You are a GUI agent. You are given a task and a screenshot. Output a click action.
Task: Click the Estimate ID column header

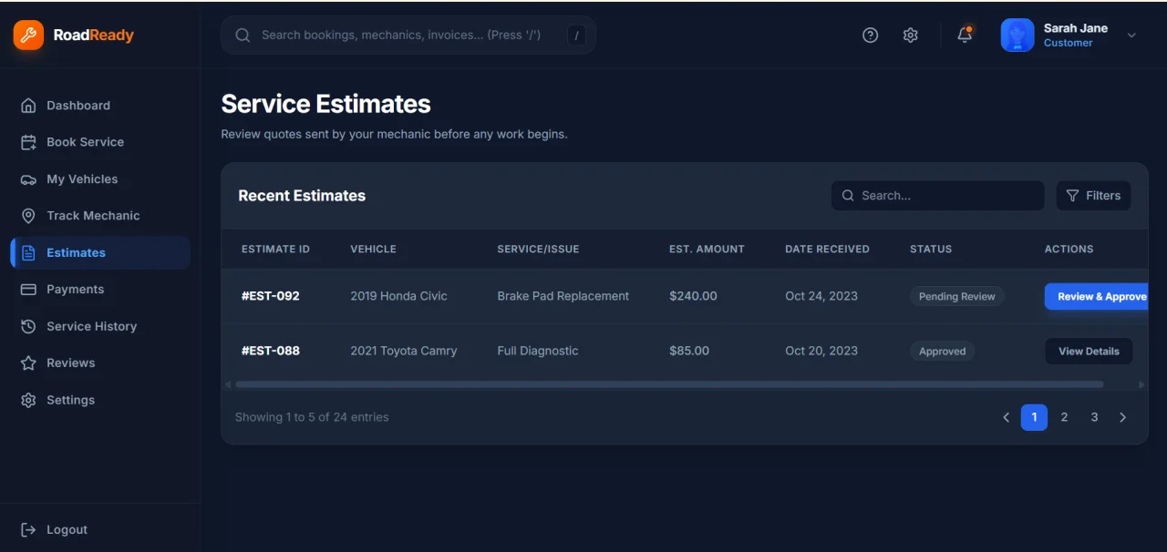coord(275,249)
